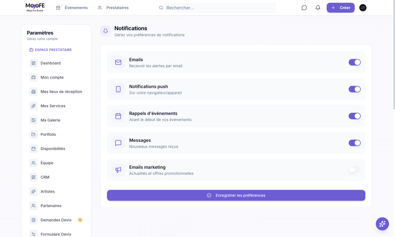Click the bell icon beside Notifications heading
The height and width of the screenshot is (237, 395).
coord(106,31)
